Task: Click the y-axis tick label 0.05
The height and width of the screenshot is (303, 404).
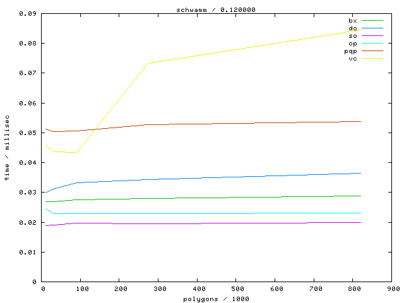Action: (28, 133)
